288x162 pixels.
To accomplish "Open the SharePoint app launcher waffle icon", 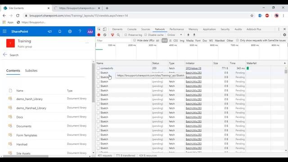I will pyautogui.click(x=4, y=31).
